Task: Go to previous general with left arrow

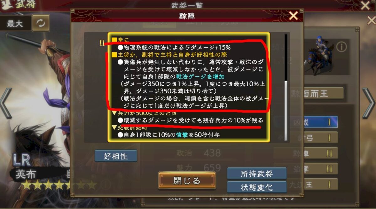Action: (x=6, y=103)
